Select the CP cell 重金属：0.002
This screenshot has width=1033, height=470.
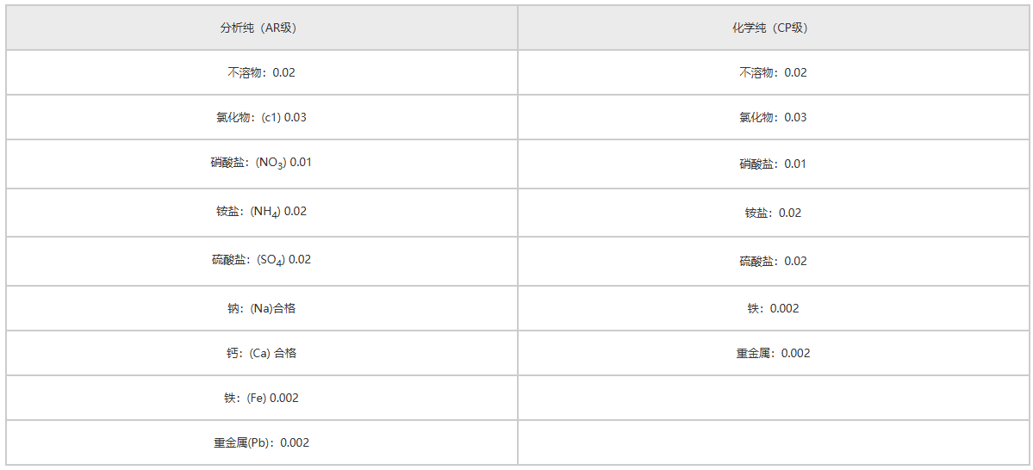[774, 353]
